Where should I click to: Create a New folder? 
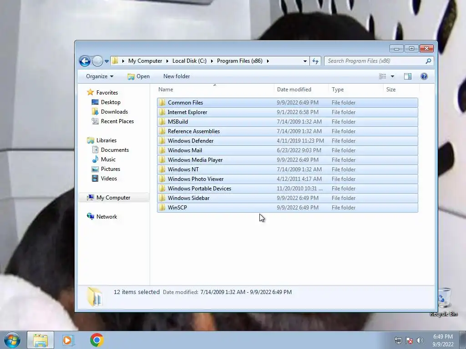click(x=177, y=76)
